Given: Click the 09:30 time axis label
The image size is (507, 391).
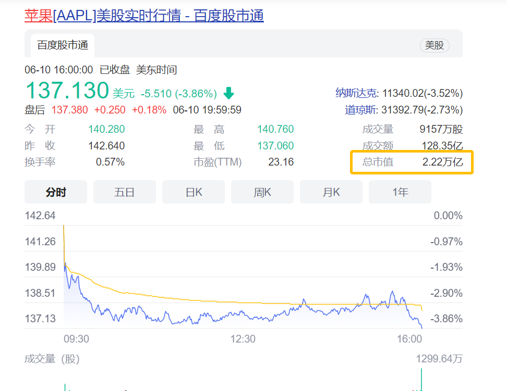Looking at the screenshot, I should (x=76, y=339).
